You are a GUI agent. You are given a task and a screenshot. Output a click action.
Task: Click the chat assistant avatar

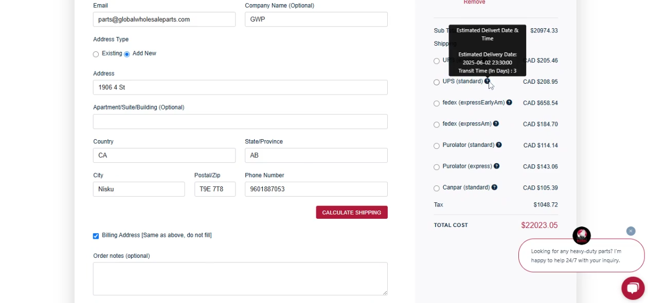tap(582, 236)
